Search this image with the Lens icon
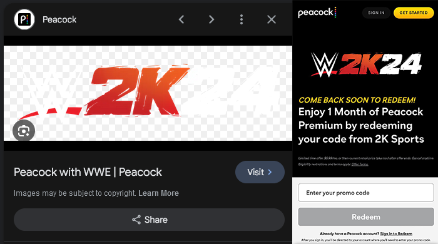Viewport: 438px width, 244px height. click(x=24, y=131)
